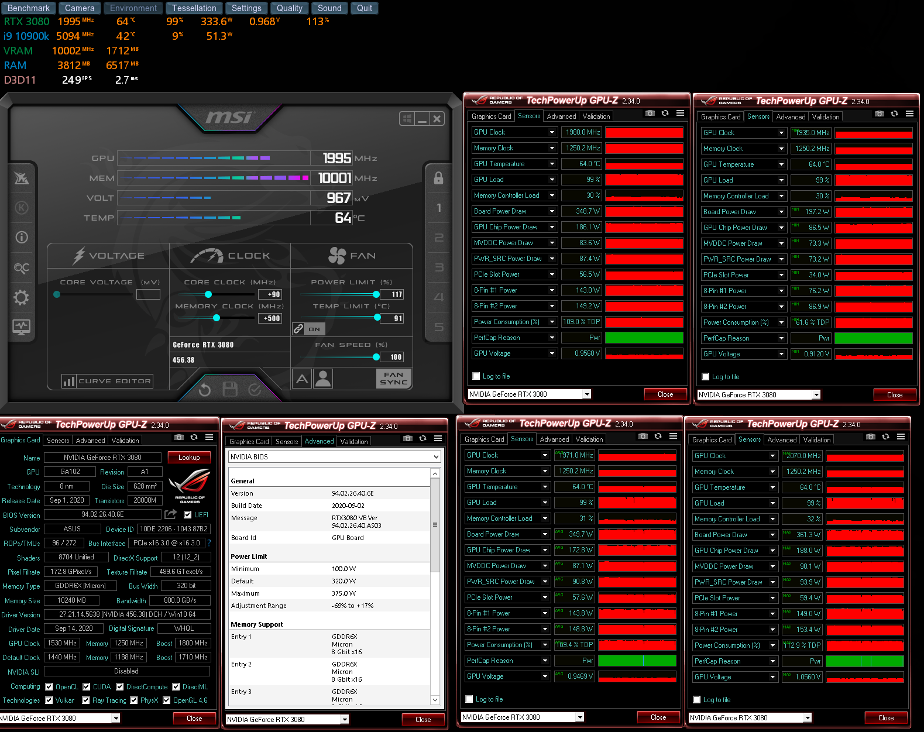This screenshot has width=924, height=732.
Task: Enable Log to file in bottom-right GPU-Z
Action: click(x=697, y=700)
